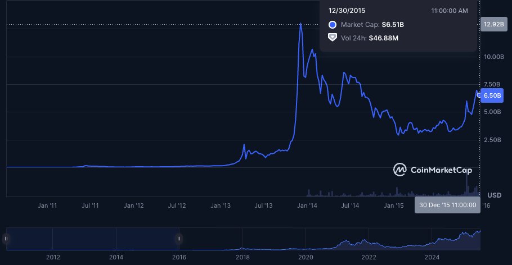Click the $46.88M volume value
The width and height of the screenshot is (512, 265).
(x=384, y=38)
